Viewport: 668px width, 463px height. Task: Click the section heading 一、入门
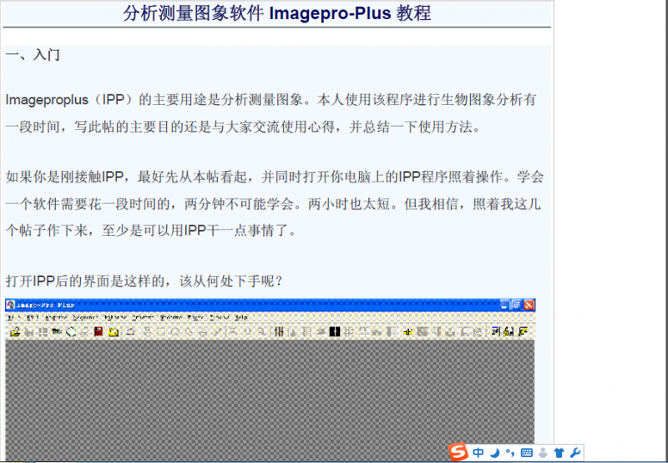(33, 55)
